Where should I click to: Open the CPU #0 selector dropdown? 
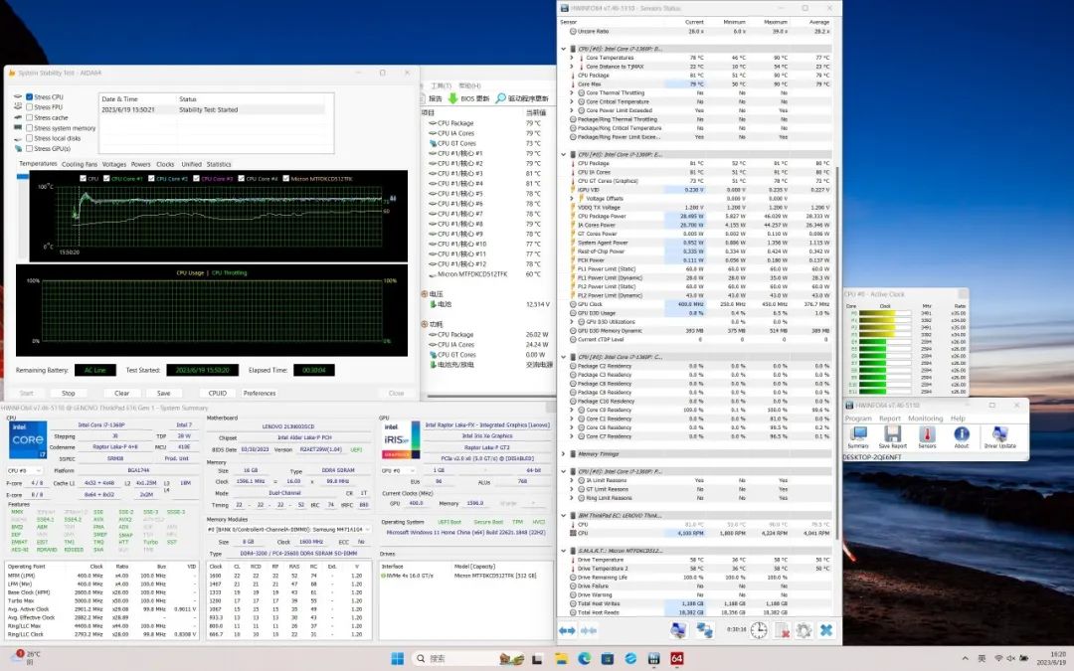[26, 470]
